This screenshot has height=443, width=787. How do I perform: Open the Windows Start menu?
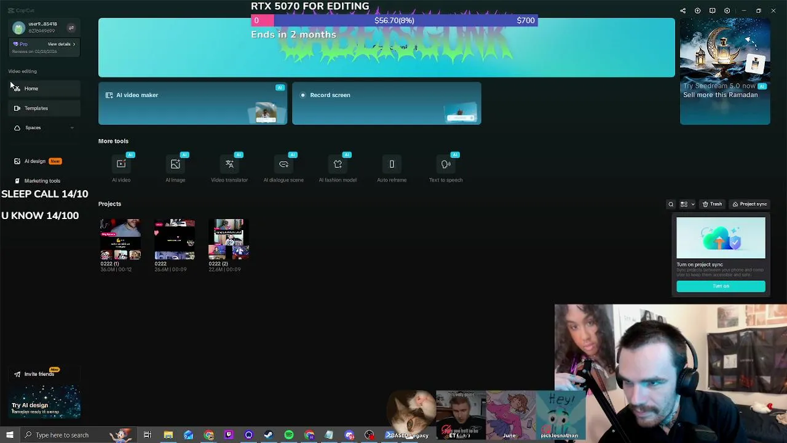click(10, 435)
